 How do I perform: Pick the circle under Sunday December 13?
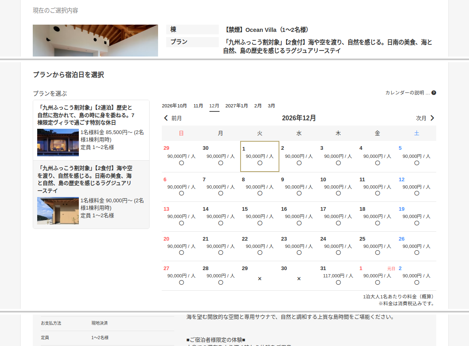click(181, 223)
